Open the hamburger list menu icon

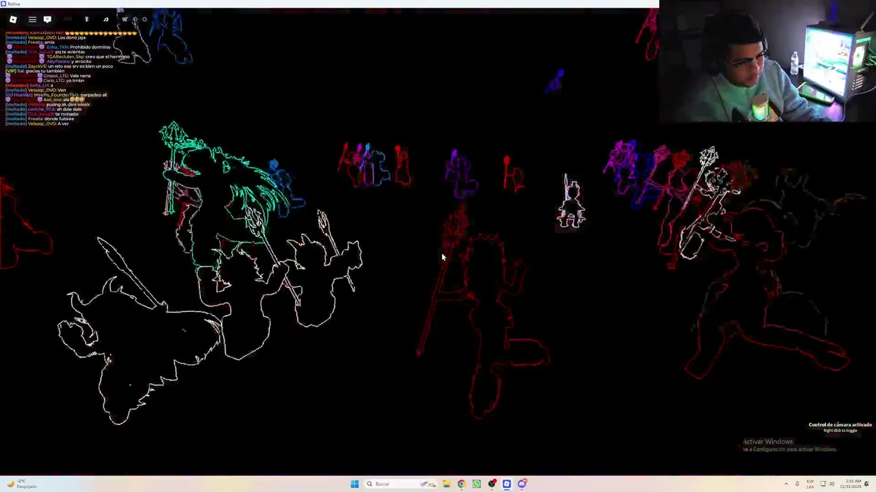[32, 19]
